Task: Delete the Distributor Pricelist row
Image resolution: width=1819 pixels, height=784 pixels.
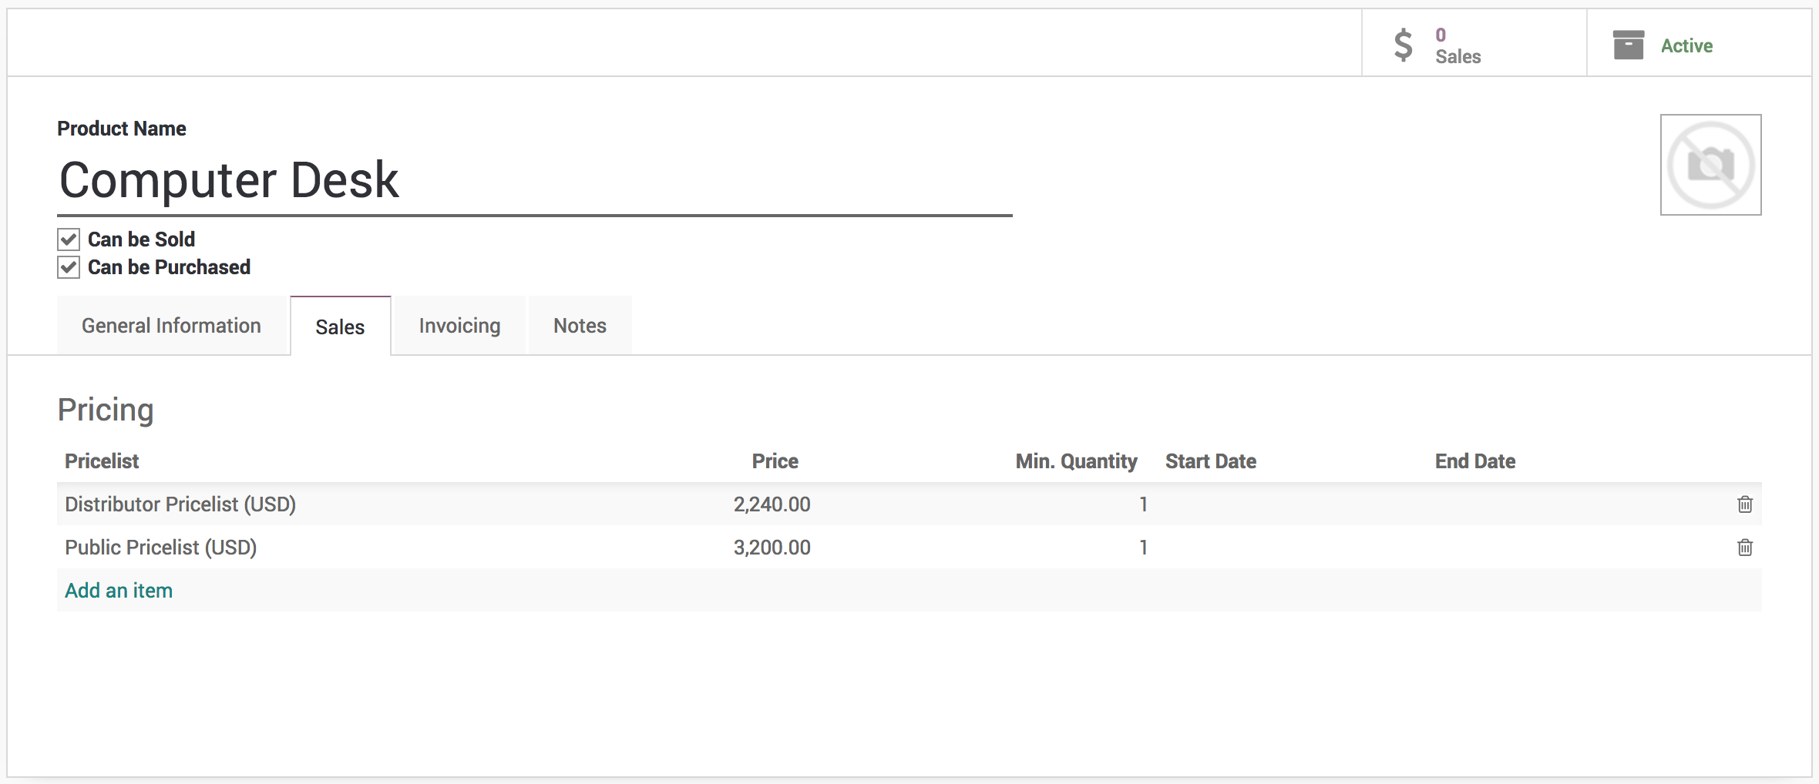Action: coord(1745,504)
